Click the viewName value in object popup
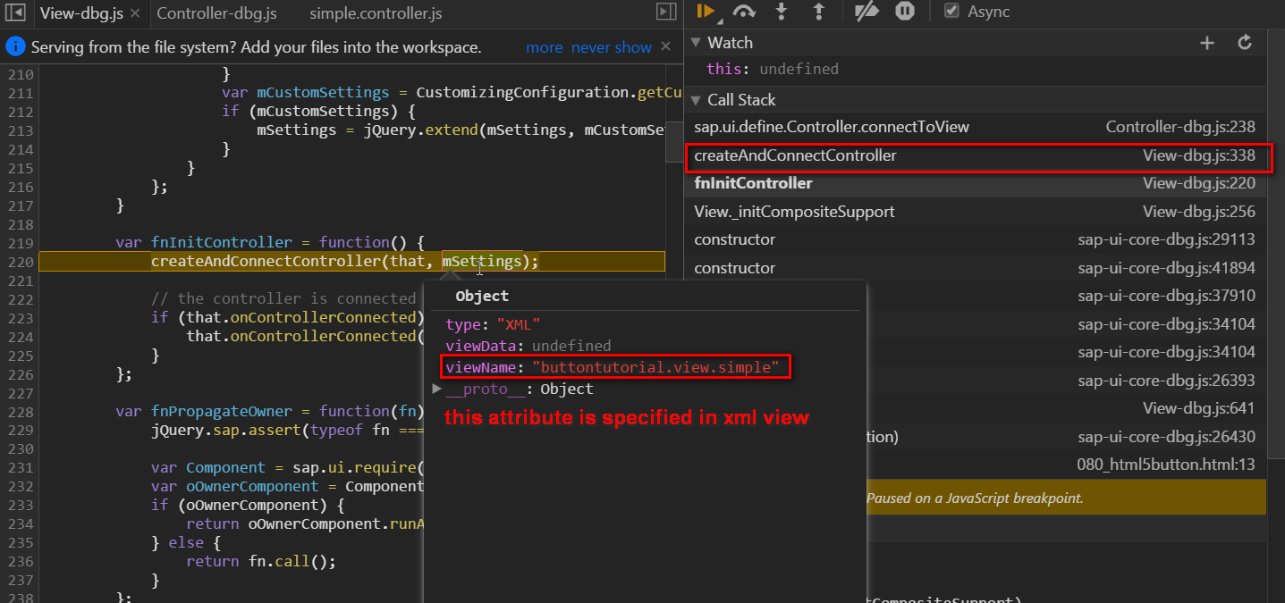The image size is (1285, 603). [x=655, y=366]
